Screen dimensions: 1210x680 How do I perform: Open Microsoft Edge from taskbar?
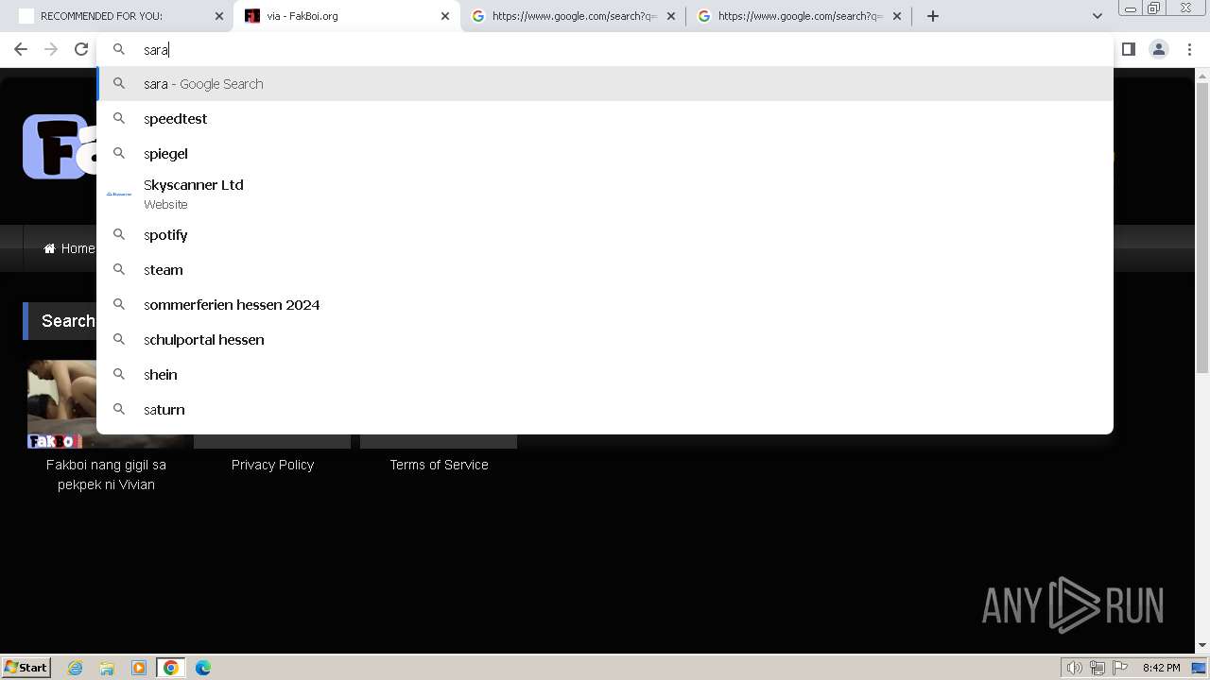click(x=203, y=668)
